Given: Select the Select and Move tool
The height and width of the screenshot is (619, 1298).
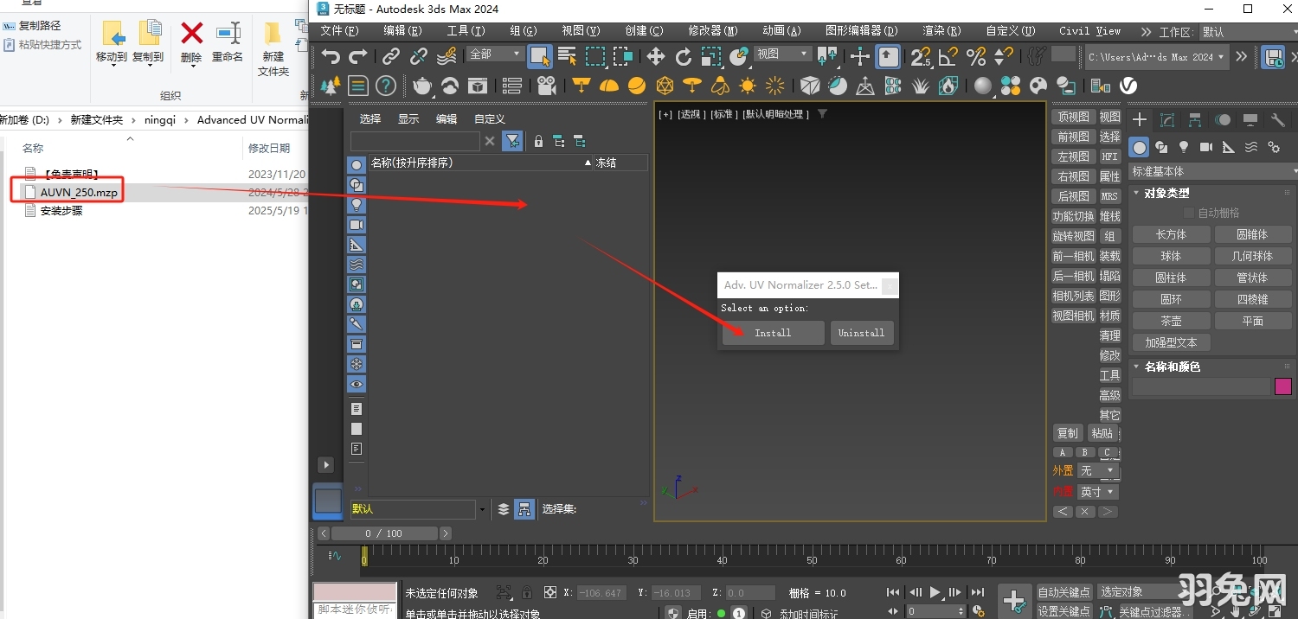Looking at the screenshot, I should click(x=655, y=57).
